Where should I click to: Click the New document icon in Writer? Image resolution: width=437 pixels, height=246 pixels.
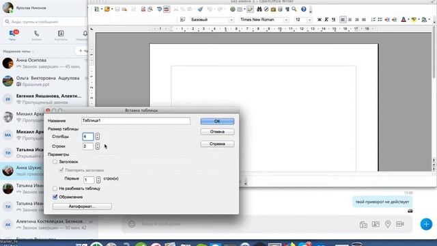[x=97, y=9]
